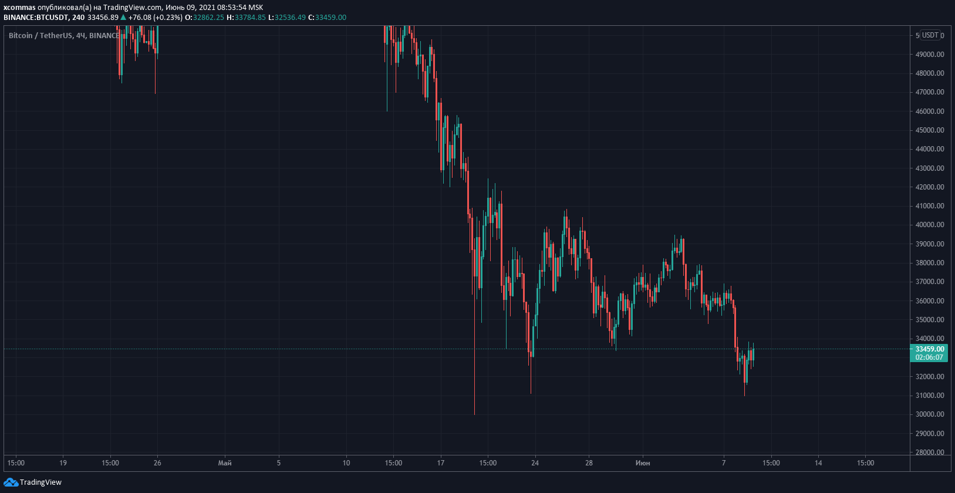The height and width of the screenshot is (493, 955).
Task: Click the 41000.00 price axis label
Action: pyautogui.click(x=930, y=206)
